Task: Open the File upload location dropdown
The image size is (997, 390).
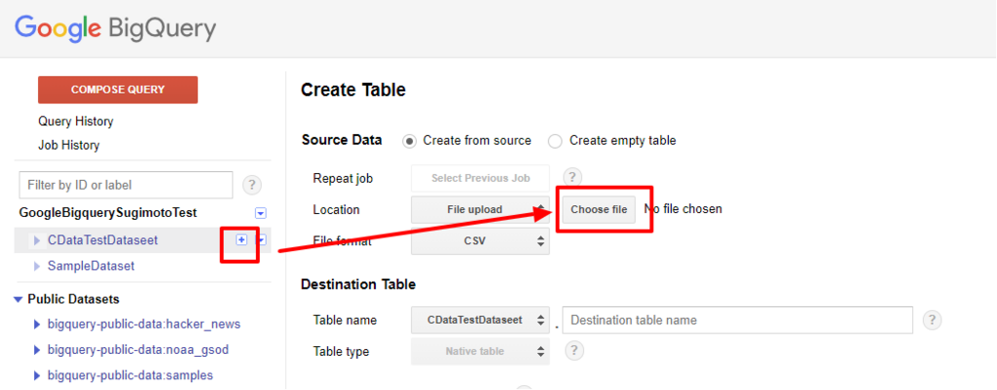Action: coord(481,210)
